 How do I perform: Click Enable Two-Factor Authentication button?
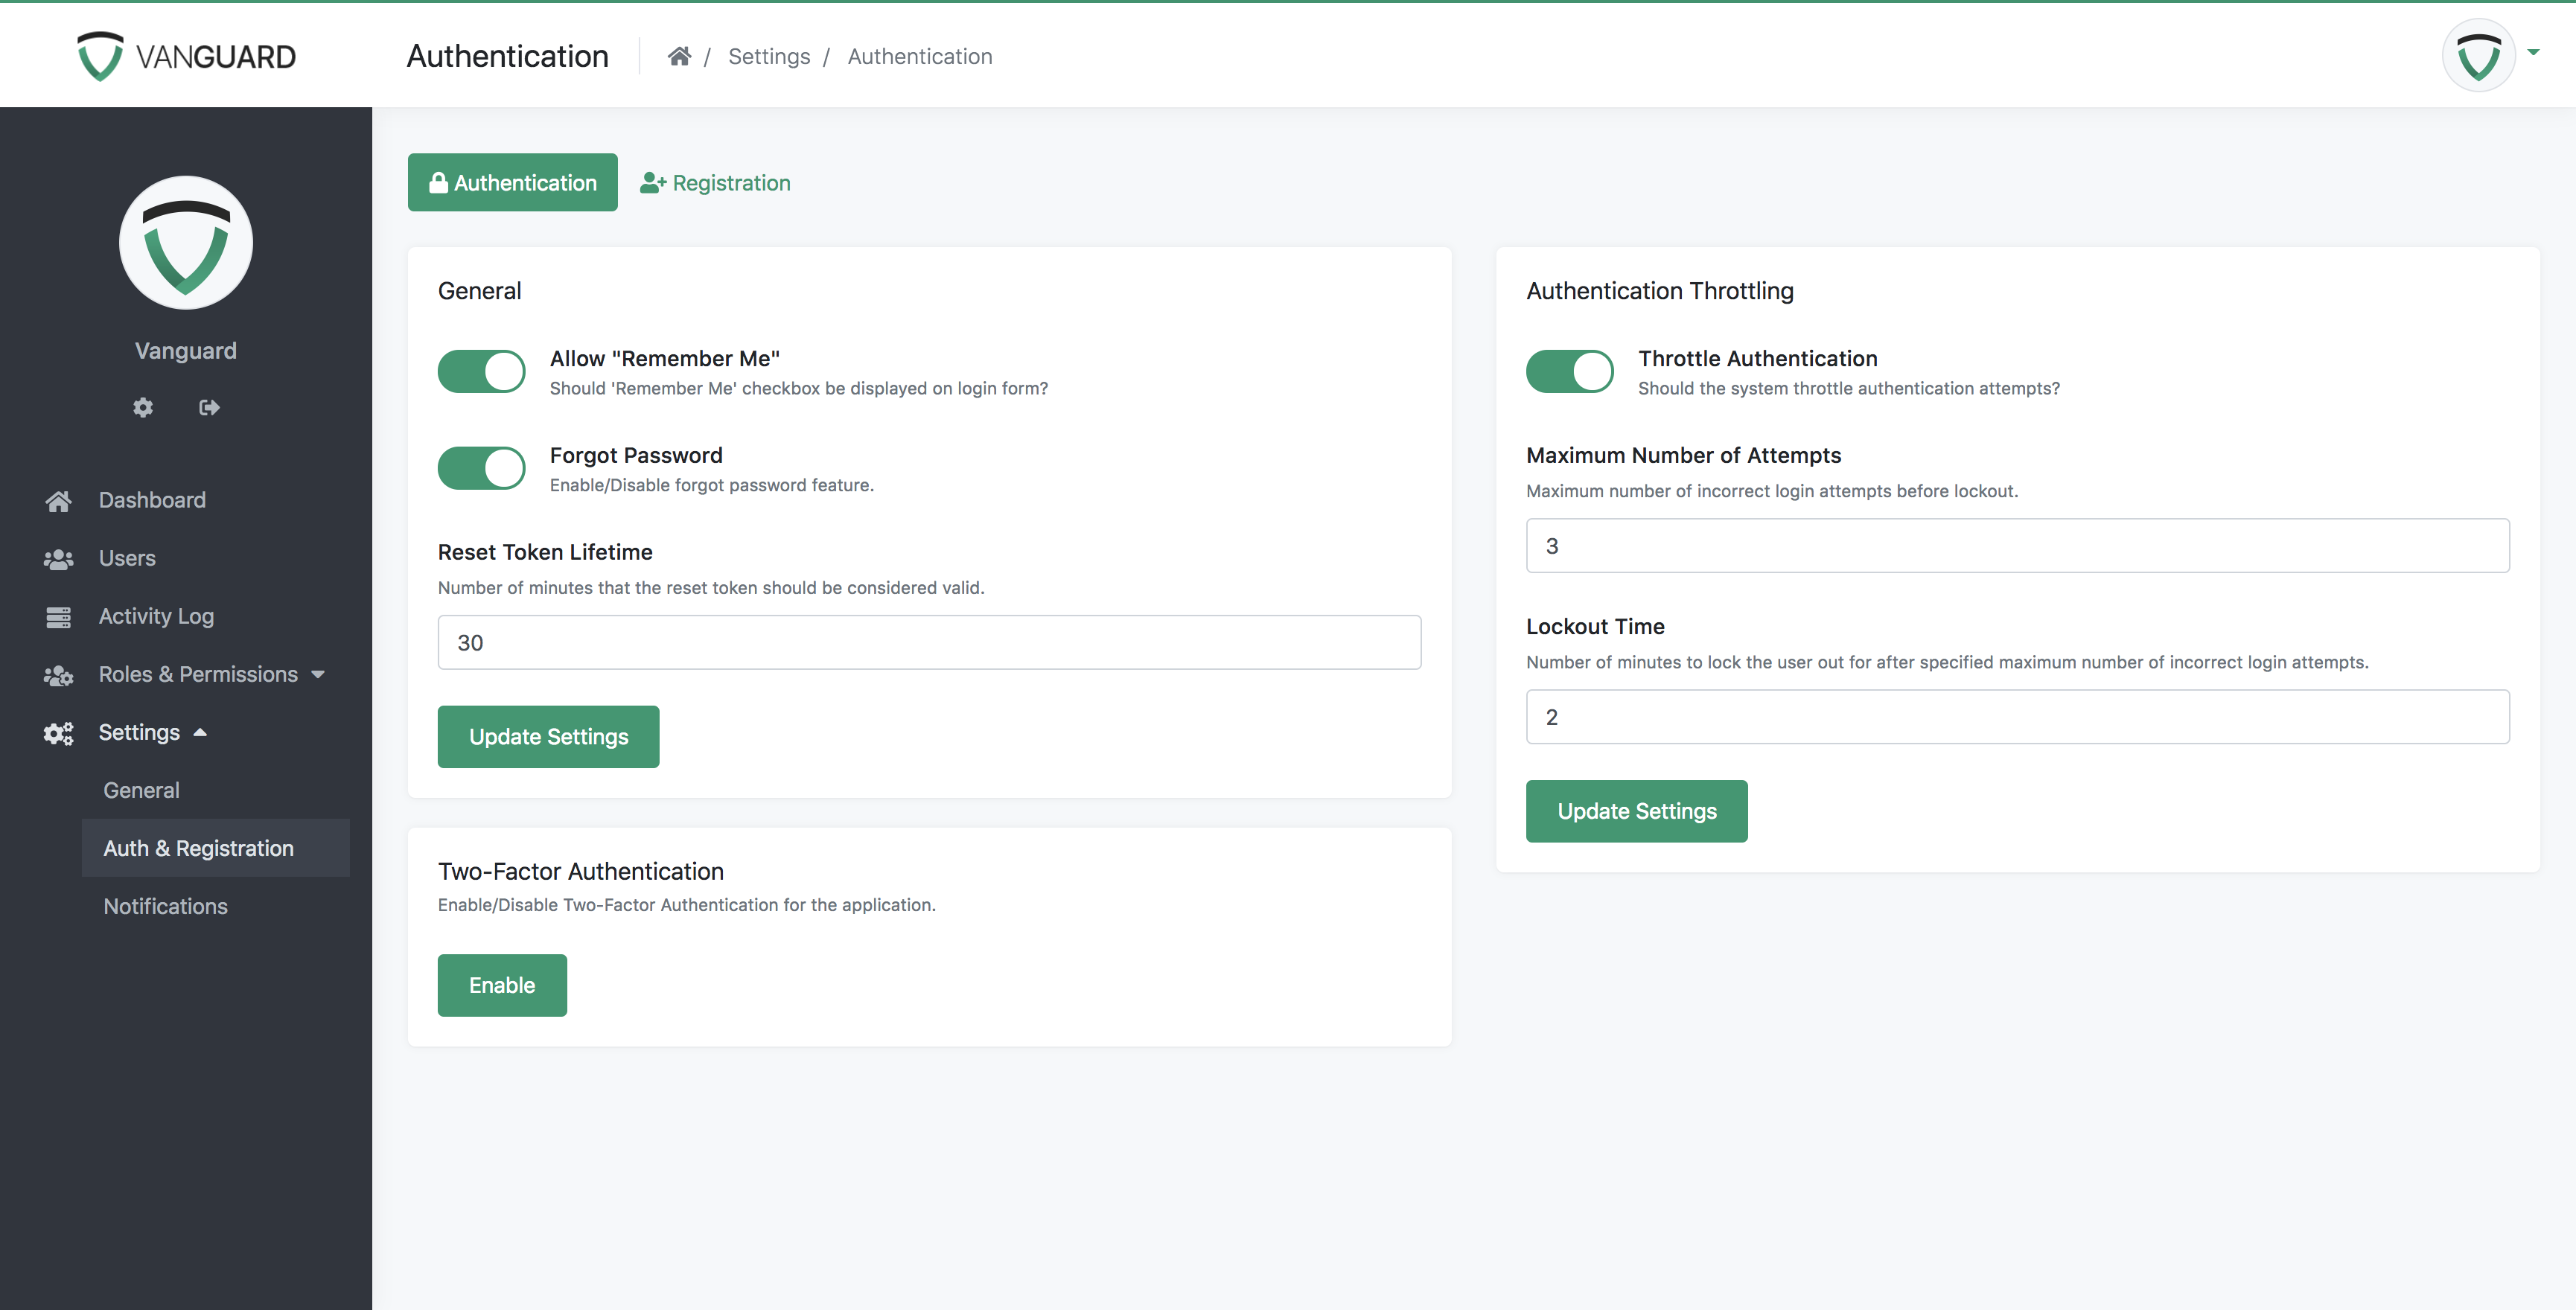(x=501, y=984)
